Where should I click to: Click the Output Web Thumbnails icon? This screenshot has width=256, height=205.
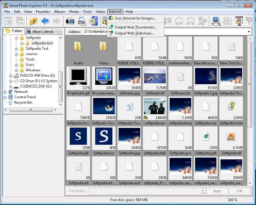tap(111, 27)
